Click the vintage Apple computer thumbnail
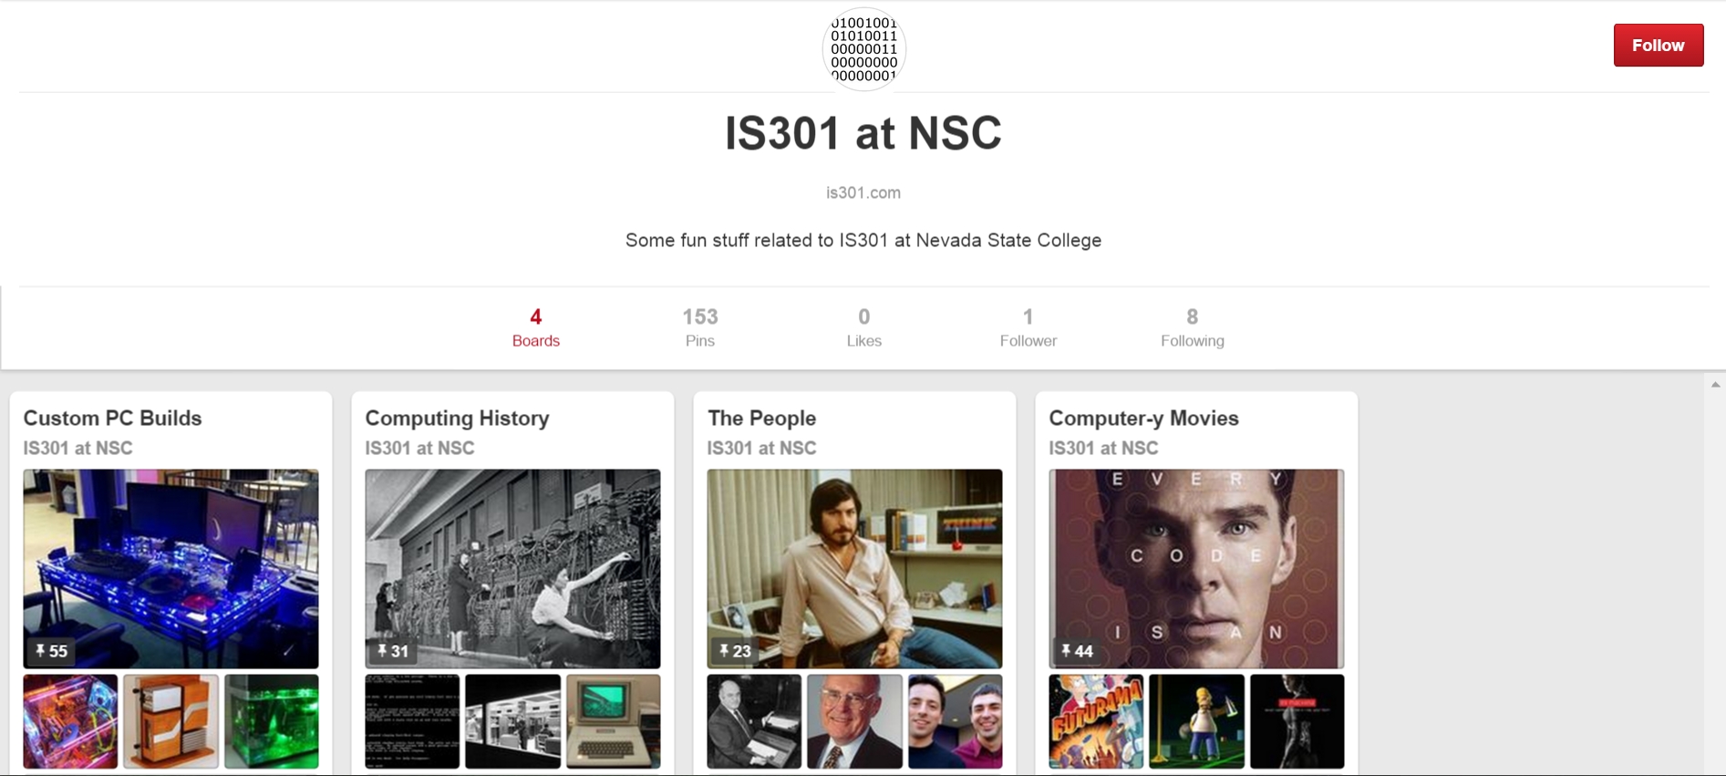 [614, 721]
